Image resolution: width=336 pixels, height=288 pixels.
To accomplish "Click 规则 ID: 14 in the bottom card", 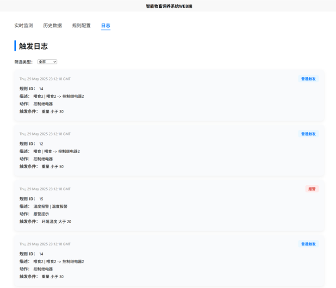I will coord(31,254).
